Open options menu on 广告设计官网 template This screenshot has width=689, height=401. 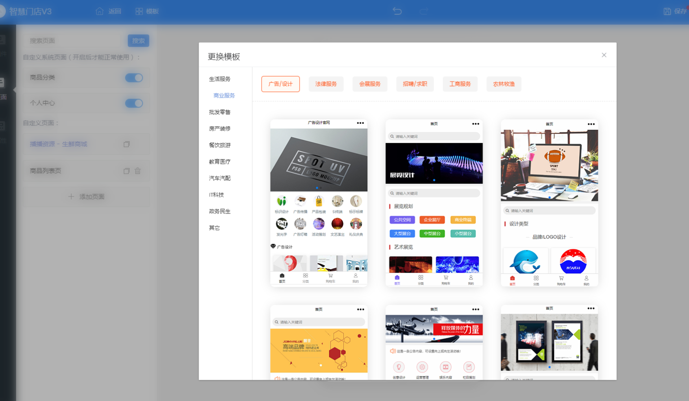point(360,122)
